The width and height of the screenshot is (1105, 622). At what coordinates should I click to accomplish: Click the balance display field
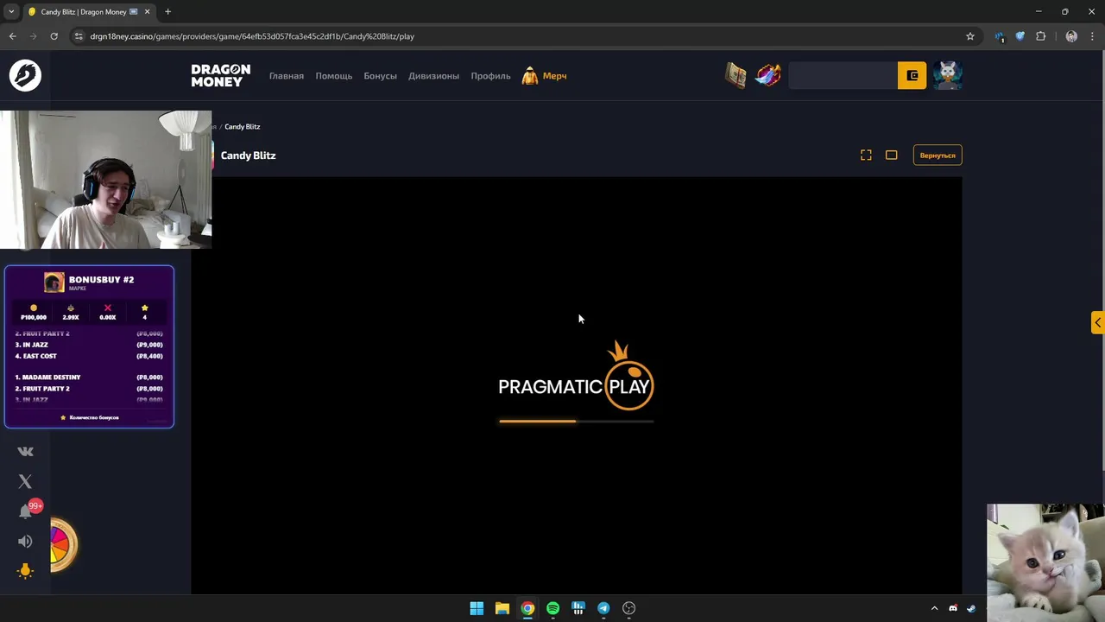(843, 75)
